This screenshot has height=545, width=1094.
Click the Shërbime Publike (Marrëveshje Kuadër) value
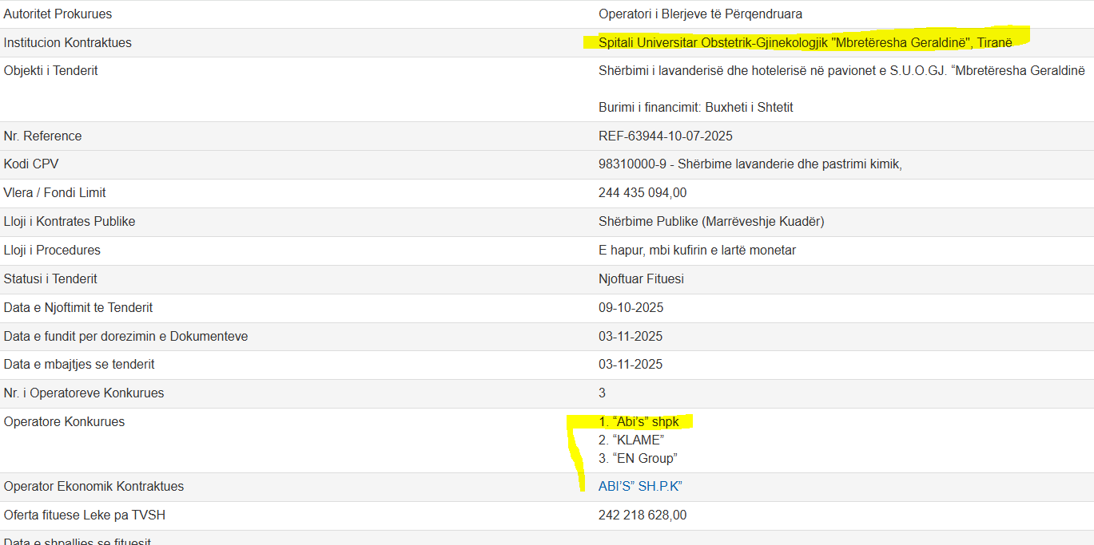(711, 222)
